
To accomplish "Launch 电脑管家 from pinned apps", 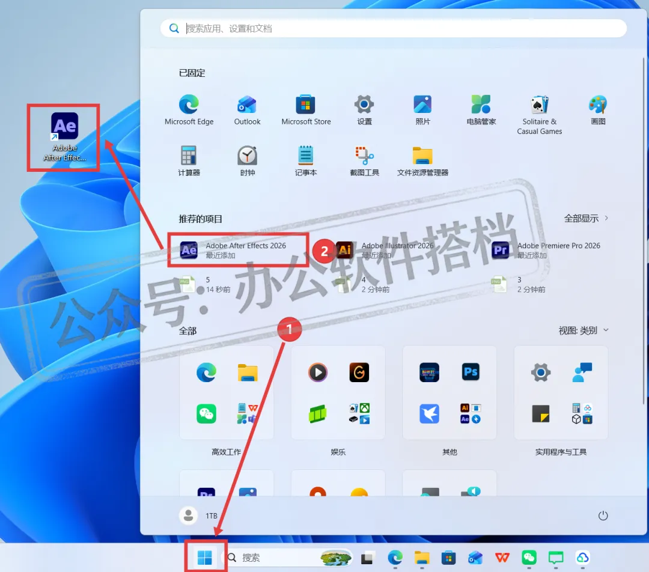I will pyautogui.click(x=481, y=110).
